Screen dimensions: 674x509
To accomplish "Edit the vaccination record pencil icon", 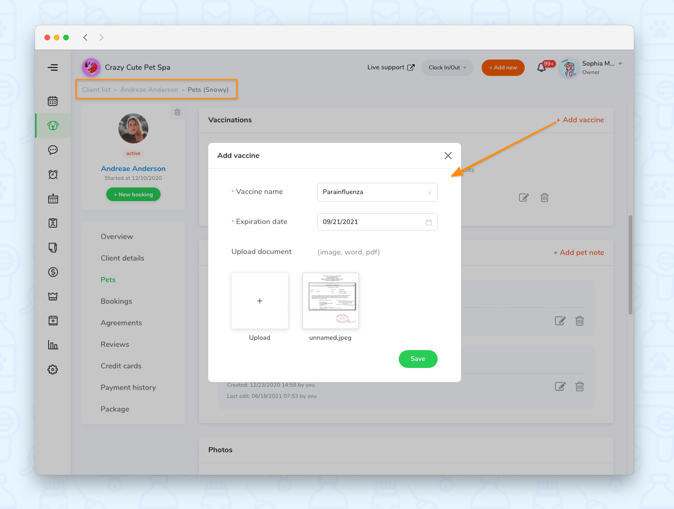I will (524, 198).
